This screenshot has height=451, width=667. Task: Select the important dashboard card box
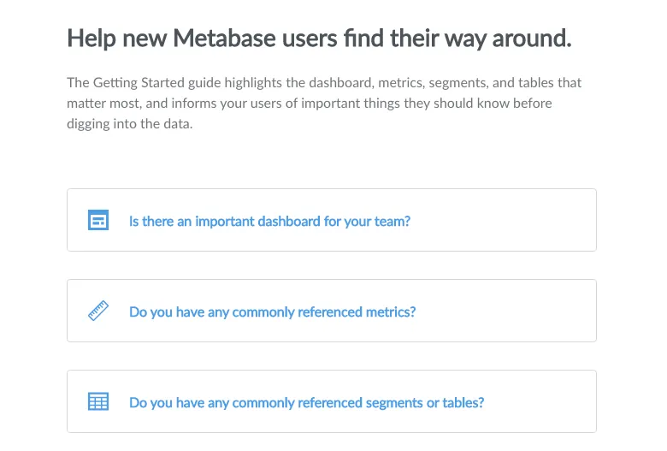pos(332,220)
